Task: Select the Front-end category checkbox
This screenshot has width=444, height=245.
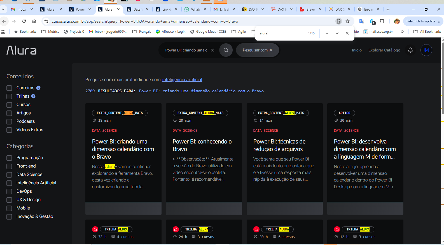Action: tap(9, 166)
